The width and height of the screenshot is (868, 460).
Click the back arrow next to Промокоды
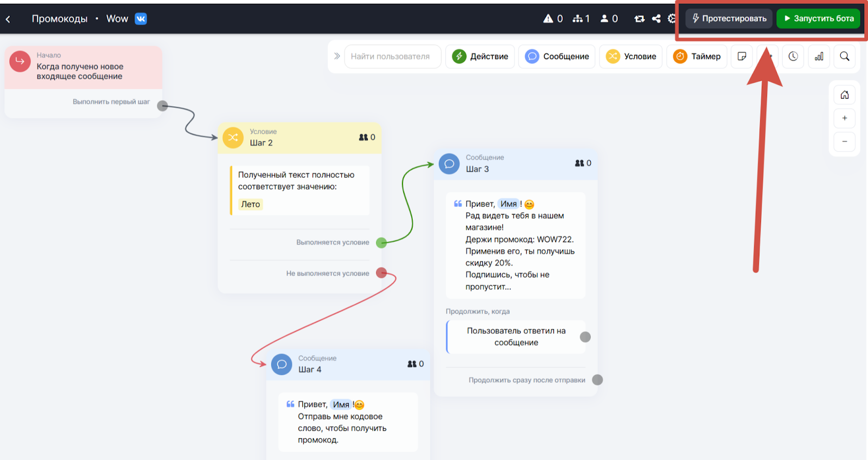[x=8, y=19]
